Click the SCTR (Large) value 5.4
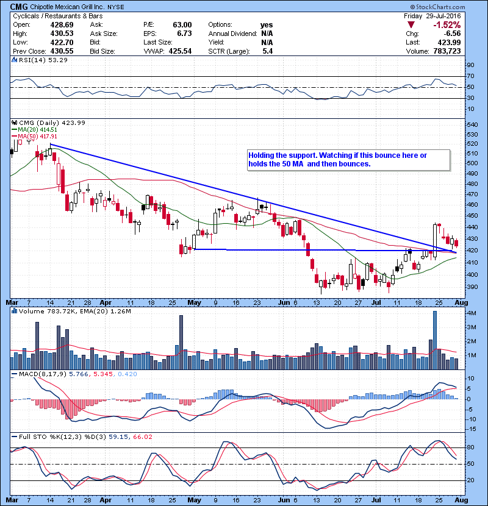This screenshot has width=488, height=506. pyautogui.click(x=268, y=51)
